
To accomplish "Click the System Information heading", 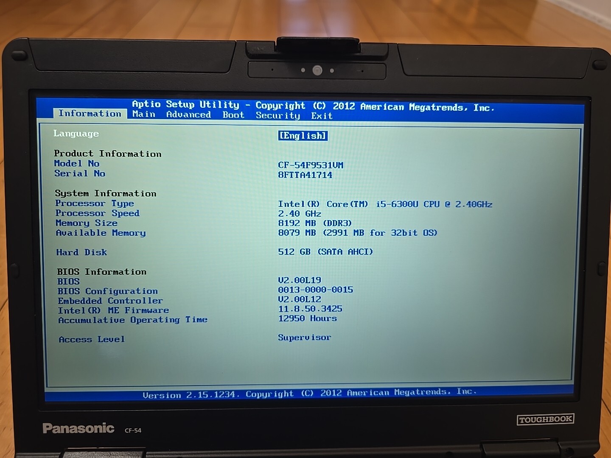I will tap(106, 193).
